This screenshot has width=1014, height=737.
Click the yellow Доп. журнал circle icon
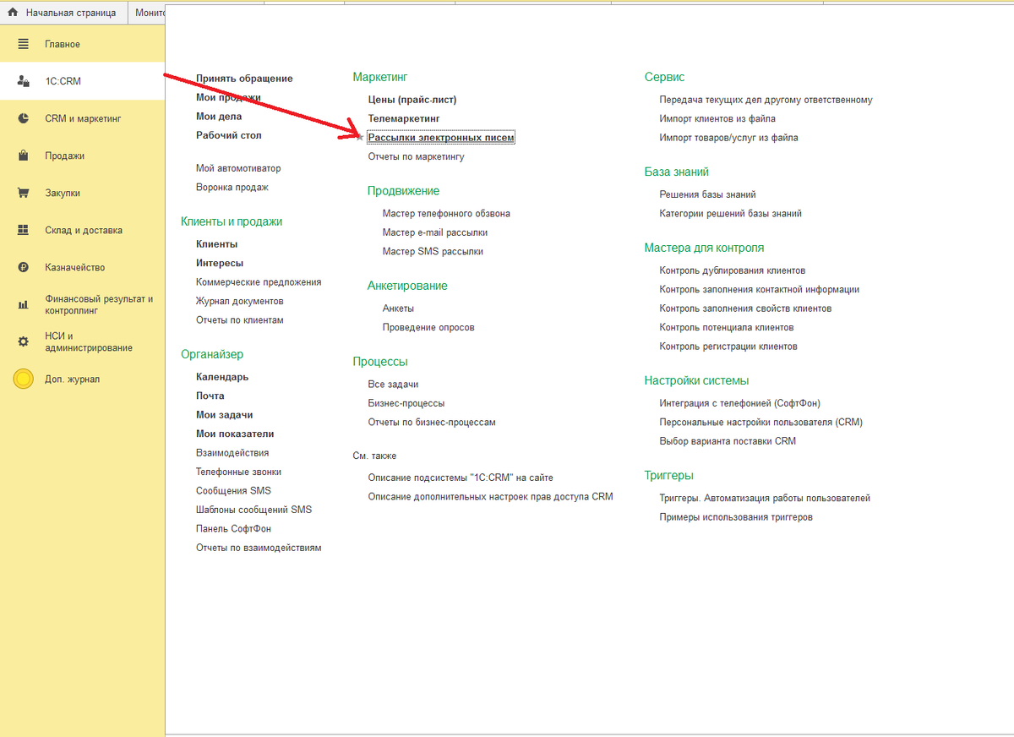24,379
